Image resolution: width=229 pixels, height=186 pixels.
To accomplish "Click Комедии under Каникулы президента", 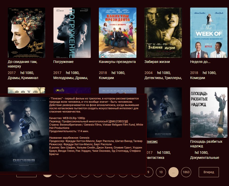I will [106, 78].
